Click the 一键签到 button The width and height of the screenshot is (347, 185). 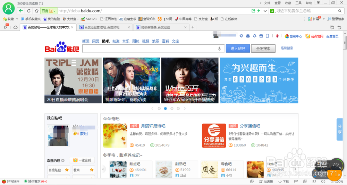pos(82,160)
